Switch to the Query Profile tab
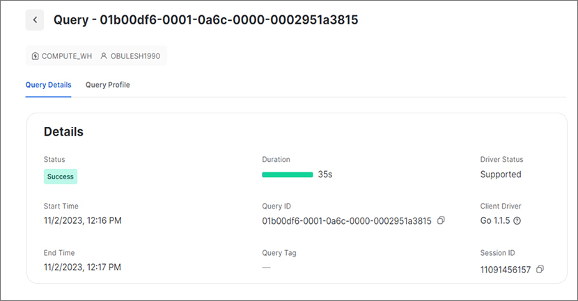578x301 pixels. click(108, 85)
